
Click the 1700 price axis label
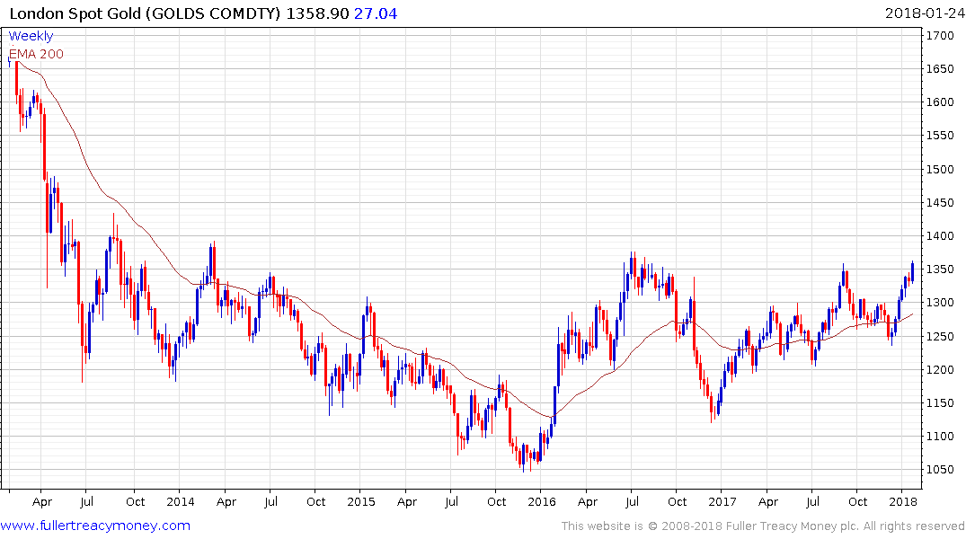(940, 36)
